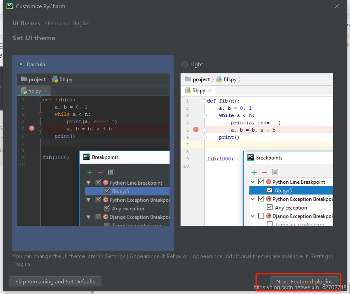This screenshot has height=294, width=350.
Task: Click group-by icon in Light Breakpoints toolbar
Action: tap(275, 172)
